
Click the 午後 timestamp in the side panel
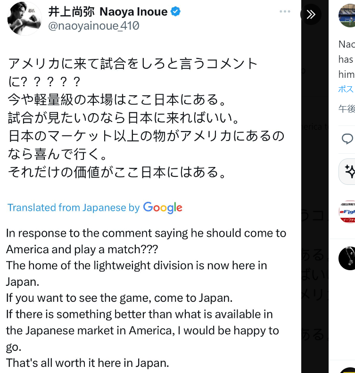click(x=347, y=109)
